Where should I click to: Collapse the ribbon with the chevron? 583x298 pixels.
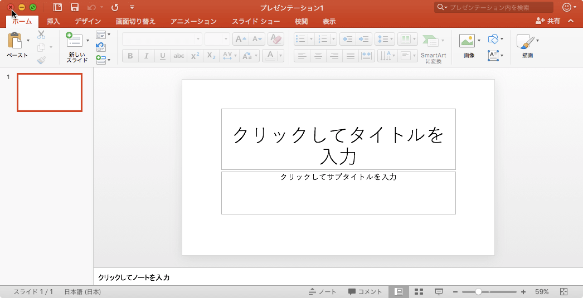570,21
